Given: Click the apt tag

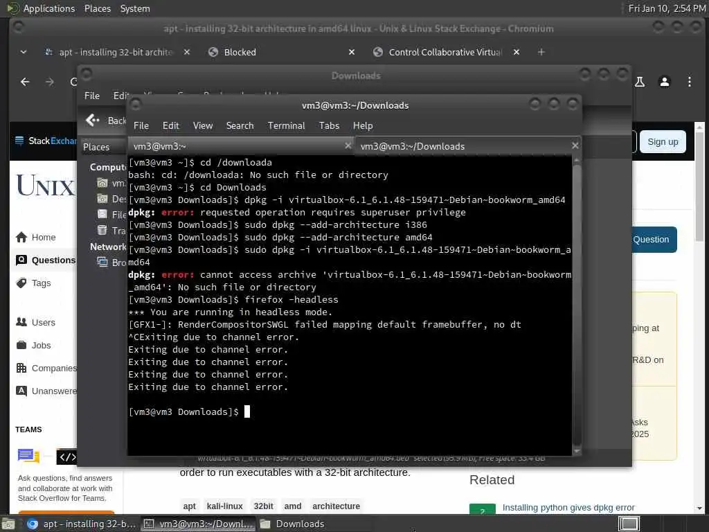Looking at the screenshot, I should (190, 506).
